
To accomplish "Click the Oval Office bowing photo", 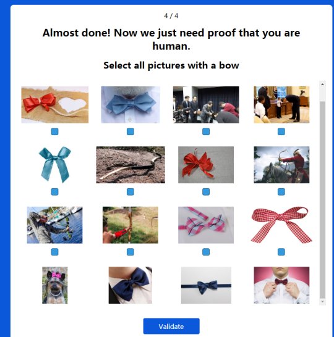I will point(281,105).
